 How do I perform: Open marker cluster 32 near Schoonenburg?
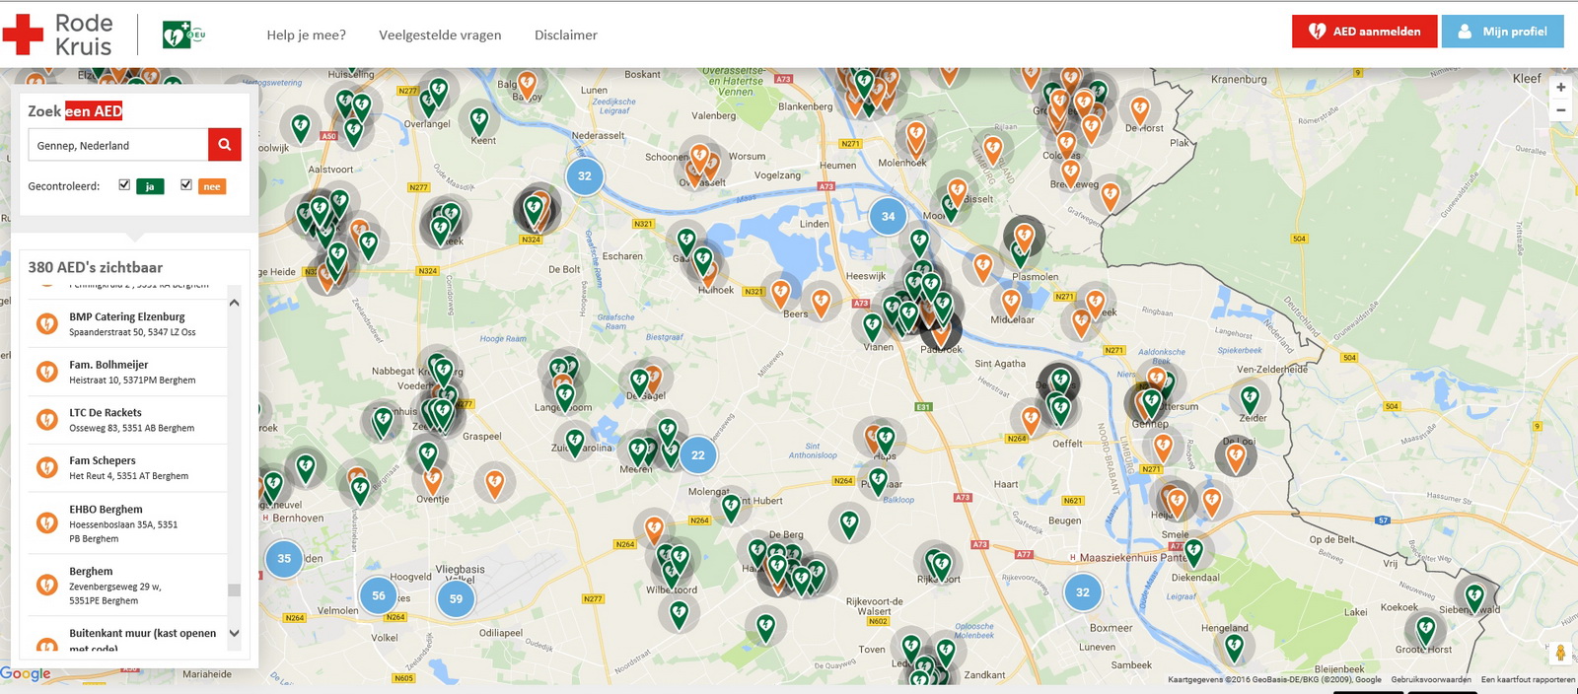click(x=585, y=176)
